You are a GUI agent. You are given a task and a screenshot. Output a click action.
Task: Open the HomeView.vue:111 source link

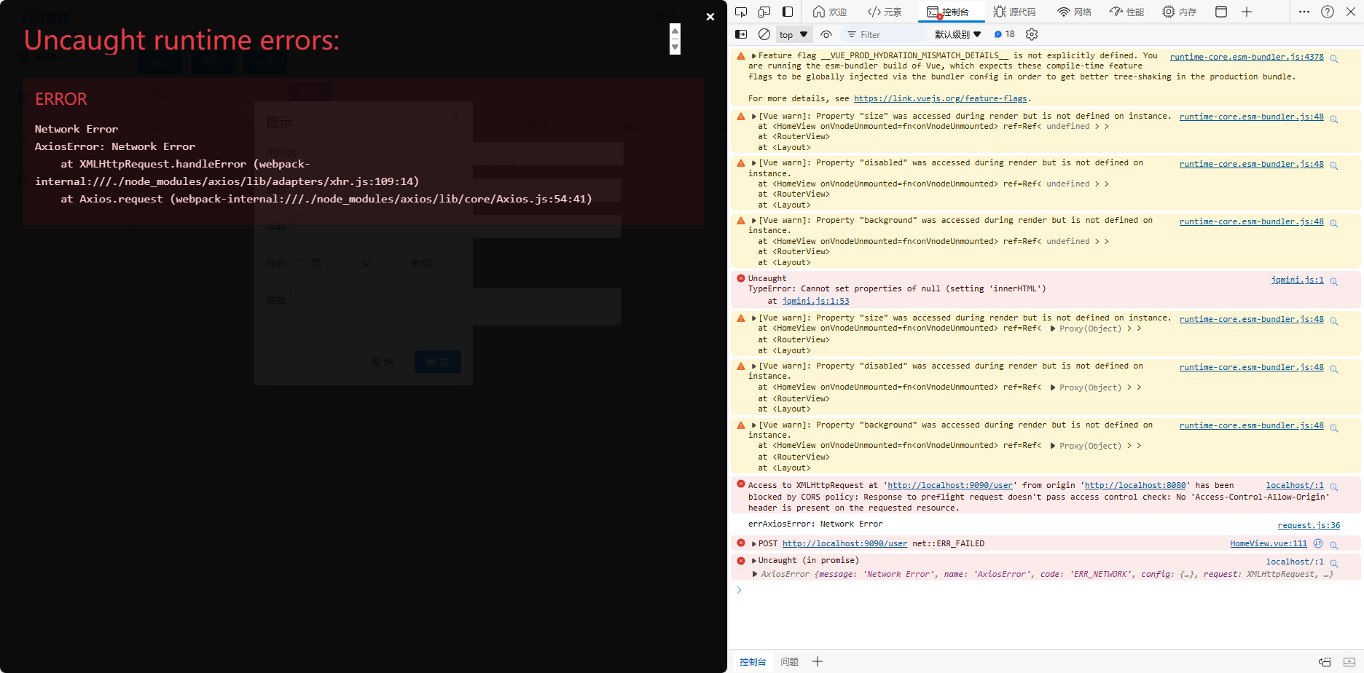pyautogui.click(x=1269, y=543)
